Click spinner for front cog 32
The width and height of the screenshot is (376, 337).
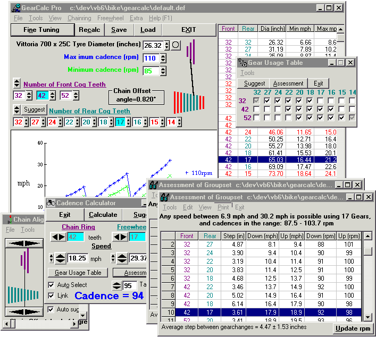(x=29, y=95)
